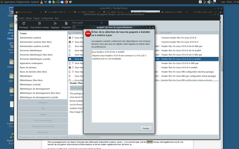Mark the box of highlighted 4.9.0-8-lzk-rt-amd64 row

[70, 59]
